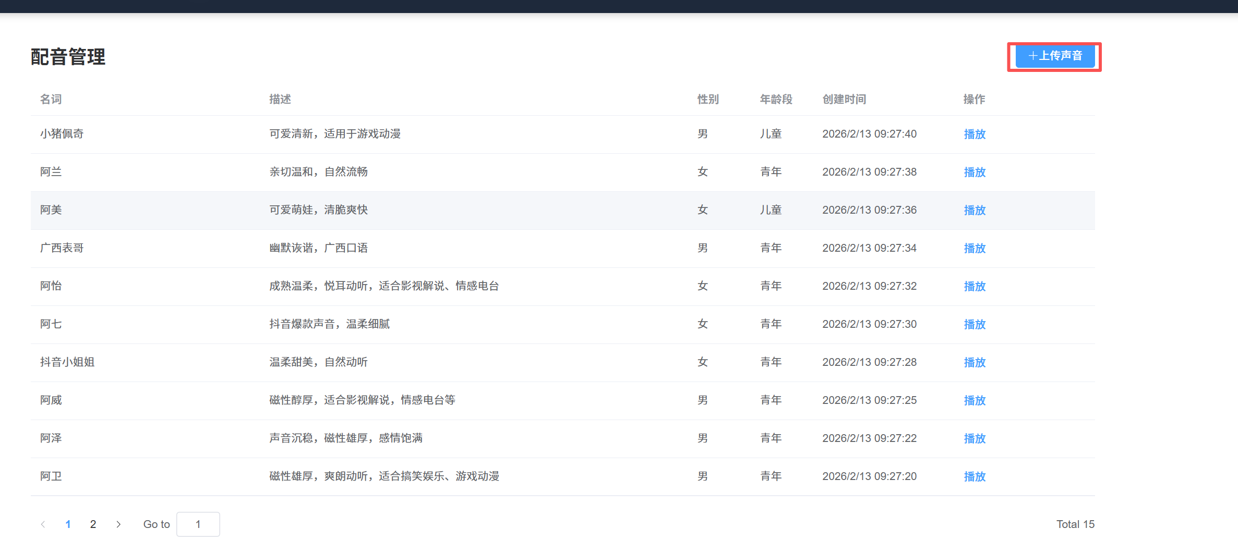Play the 广西表哥 voice sample
1238x541 pixels.
974,249
